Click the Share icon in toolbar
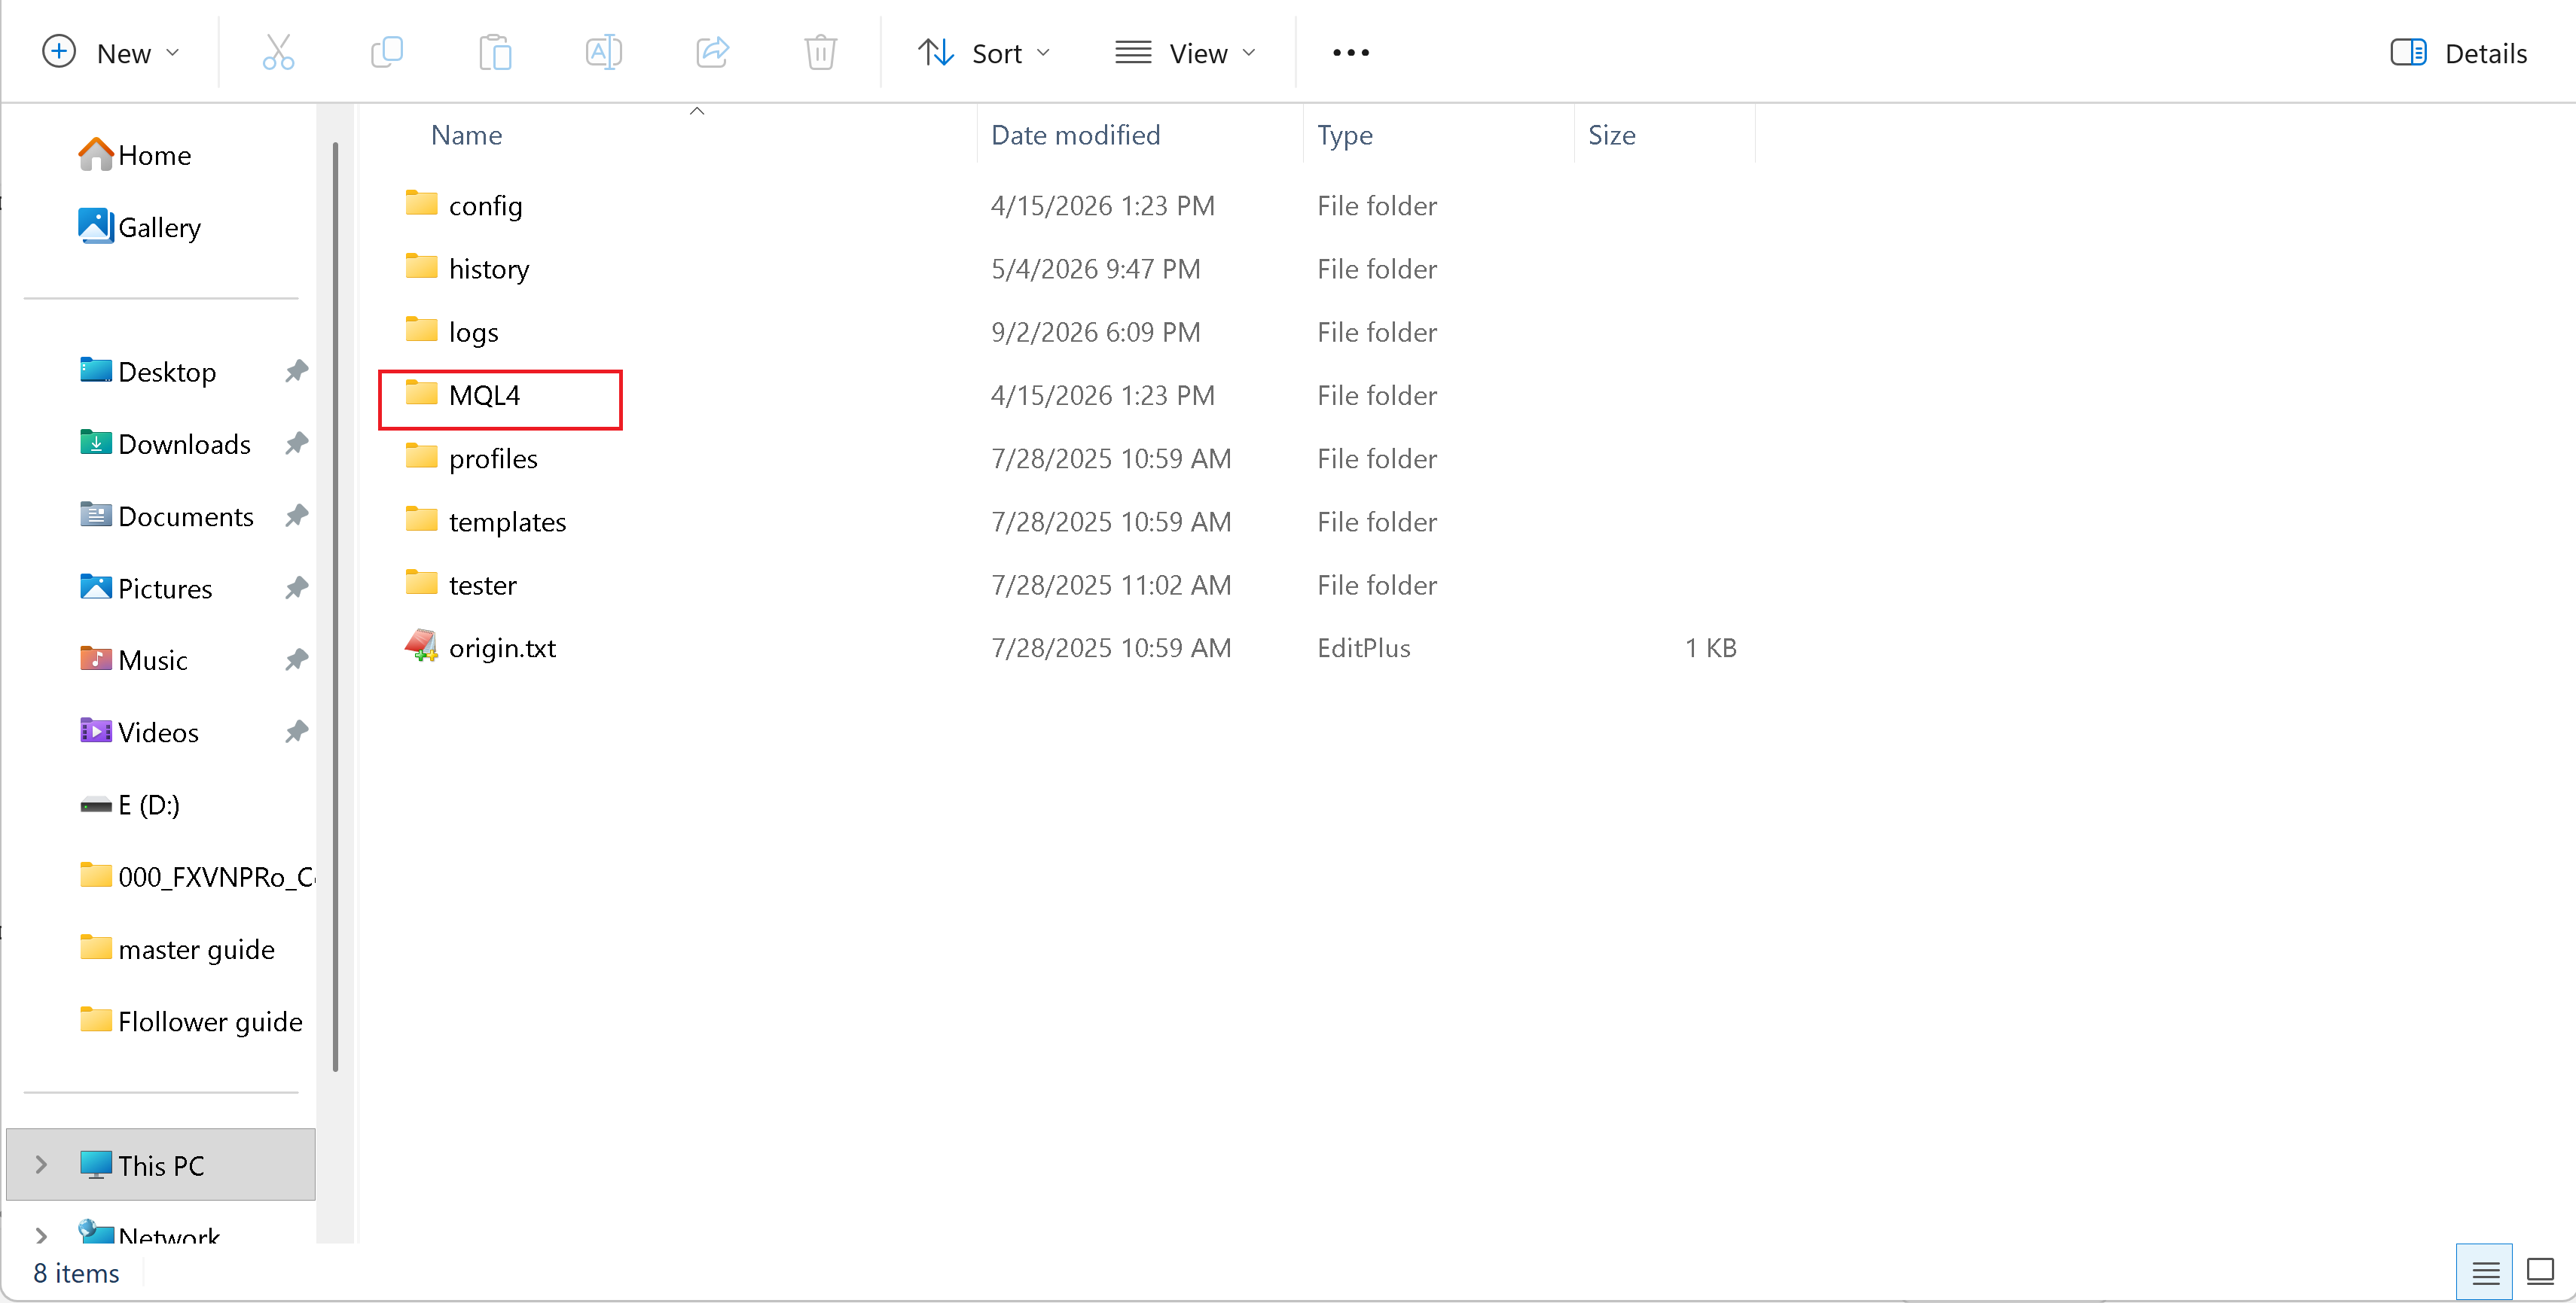 tap(712, 52)
